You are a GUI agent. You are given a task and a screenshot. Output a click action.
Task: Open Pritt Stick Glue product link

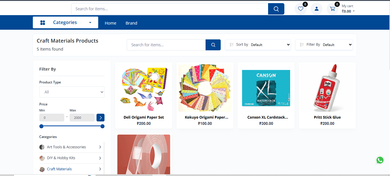point(327,117)
